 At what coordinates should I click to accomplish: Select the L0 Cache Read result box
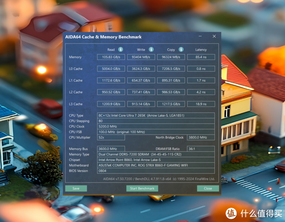click(111, 69)
